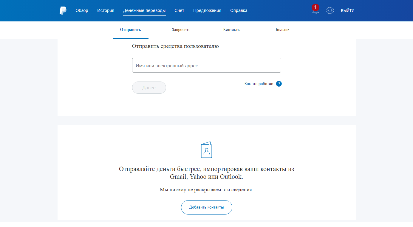Click 'ВЫЙТИ' to log out
413x227 pixels.
347,10
